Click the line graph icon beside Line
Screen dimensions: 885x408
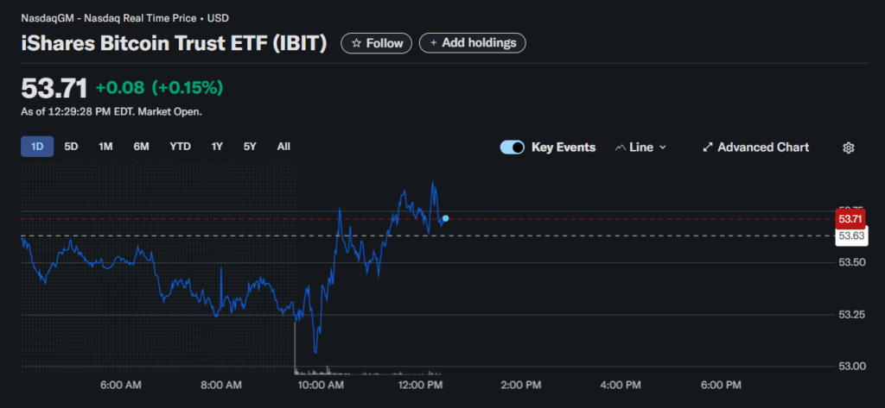point(621,148)
